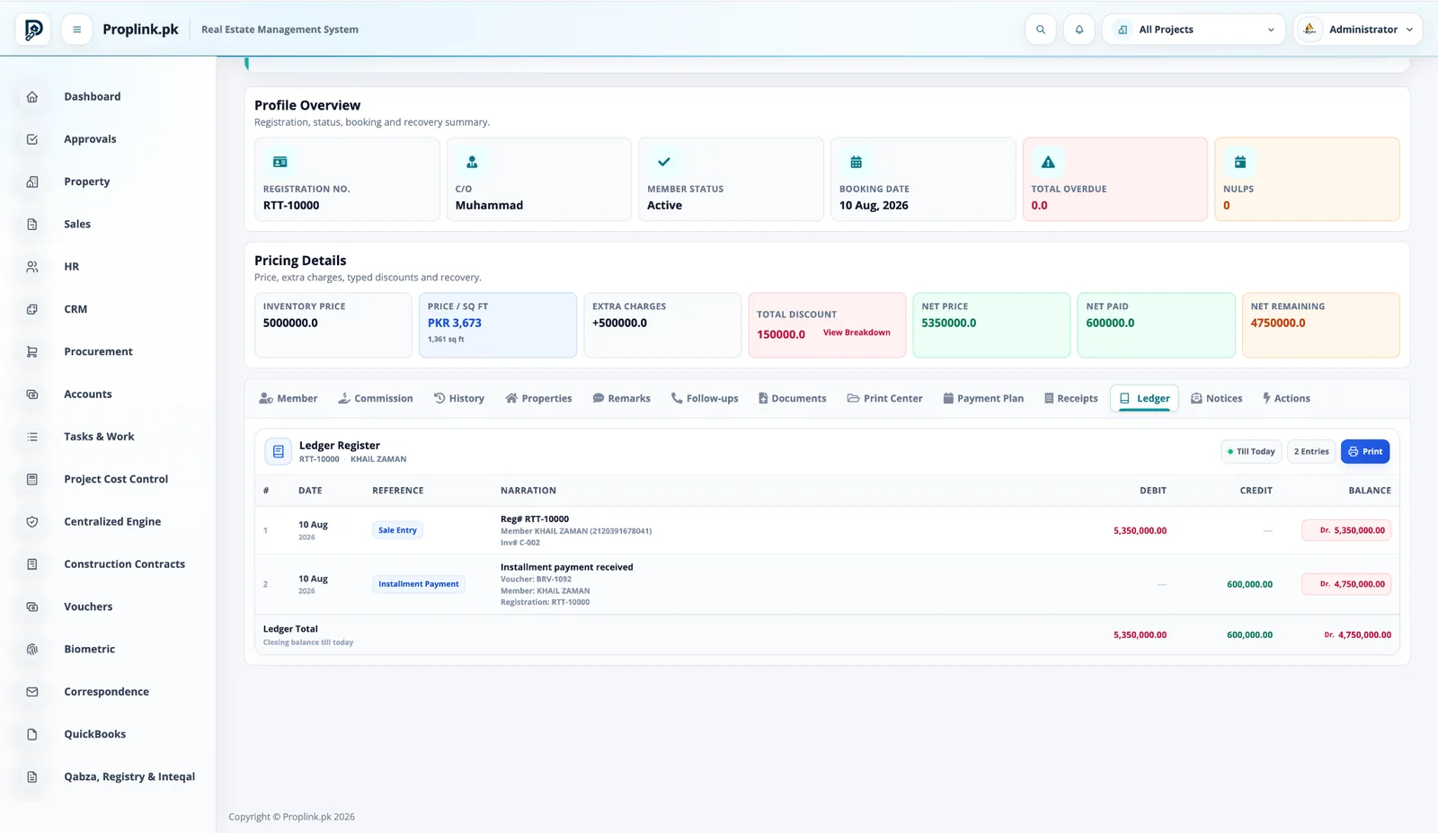Click the Installment Payment reference badge

[419, 585]
